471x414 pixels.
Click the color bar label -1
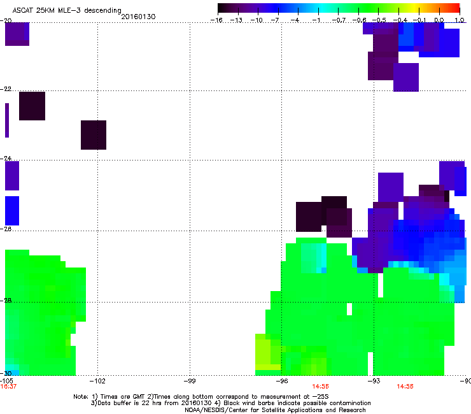(316, 20)
